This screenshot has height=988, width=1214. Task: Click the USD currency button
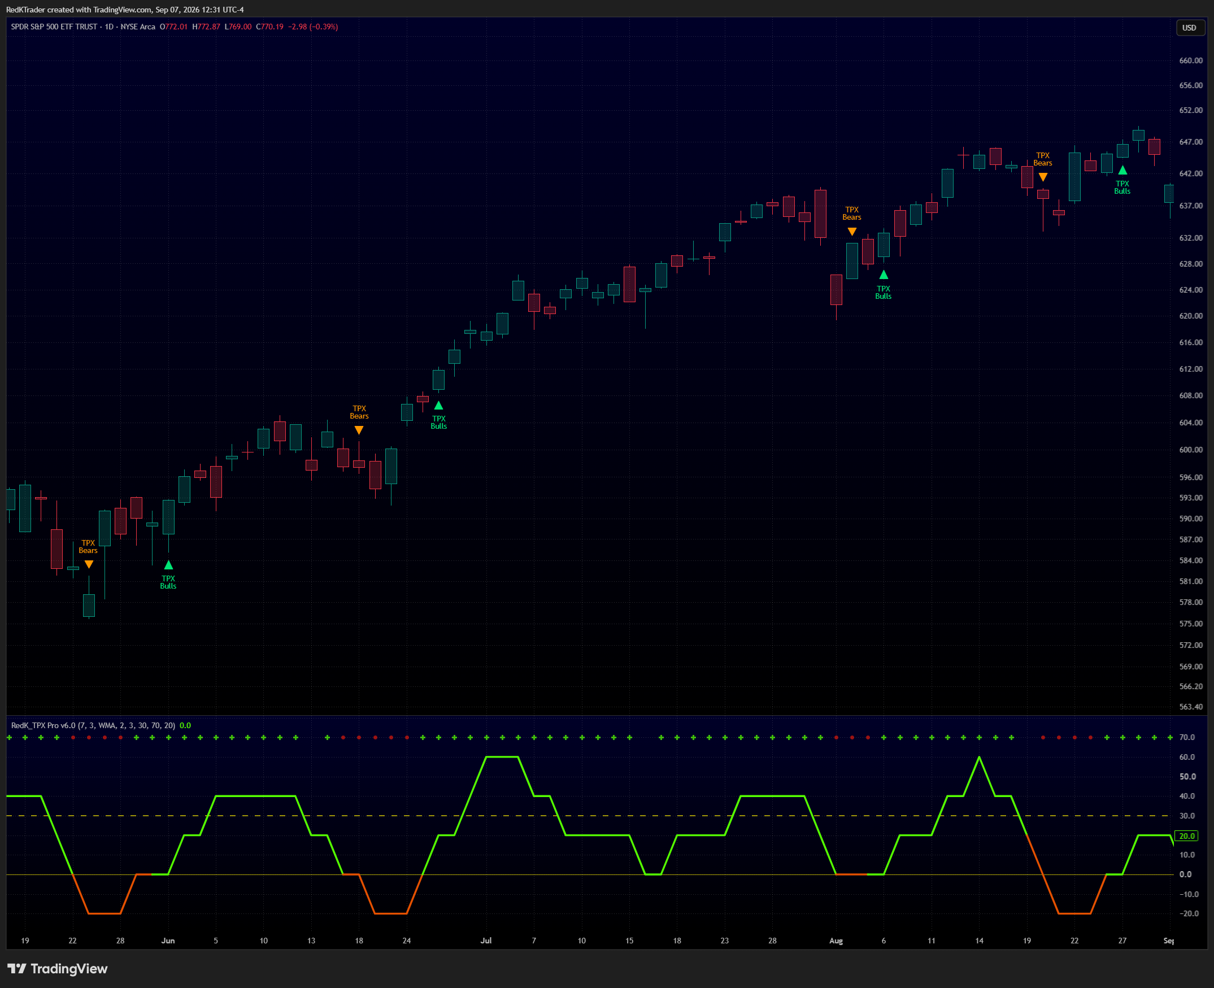[1190, 28]
